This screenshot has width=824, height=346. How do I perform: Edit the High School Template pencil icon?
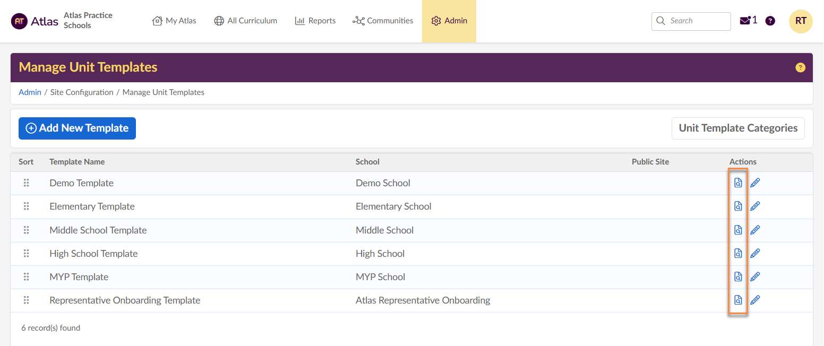point(755,253)
